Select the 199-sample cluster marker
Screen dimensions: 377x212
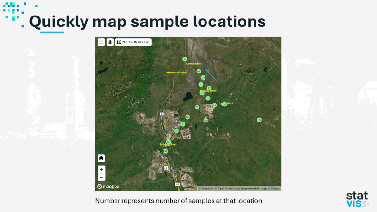(x=205, y=120)
